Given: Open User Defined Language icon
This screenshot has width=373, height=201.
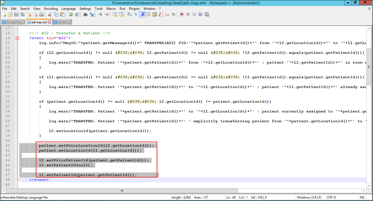Looking at the screenshot, I should click(148, 14).
